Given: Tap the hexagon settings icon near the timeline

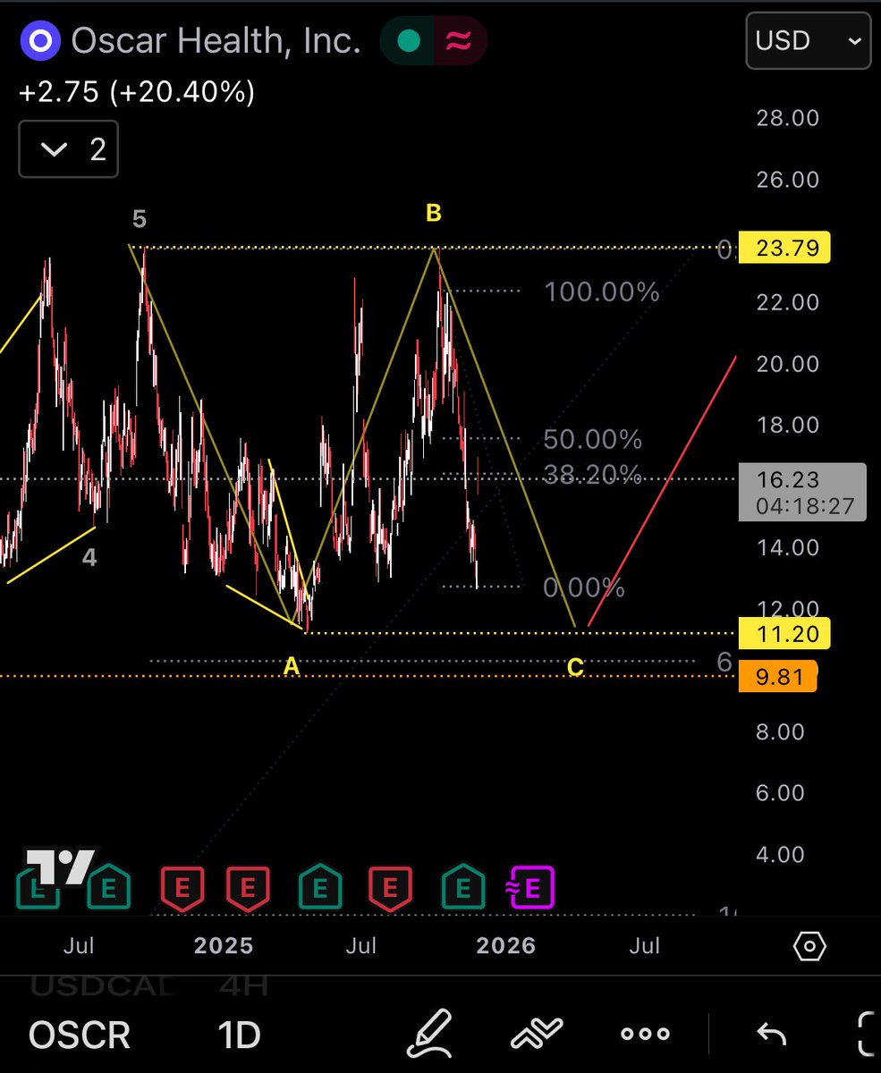Looking at the screenshot, I should tap(808, 945).
